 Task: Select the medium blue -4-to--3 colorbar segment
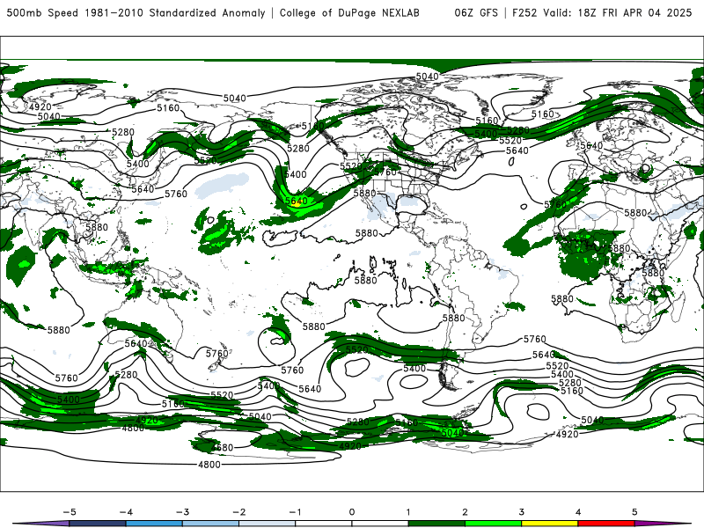(x=154, y=524)
